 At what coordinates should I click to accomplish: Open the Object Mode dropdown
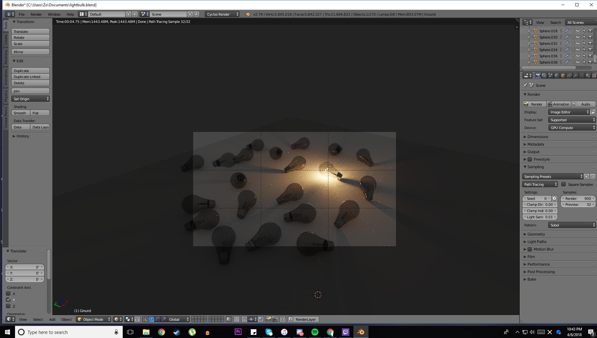[93, 319]
